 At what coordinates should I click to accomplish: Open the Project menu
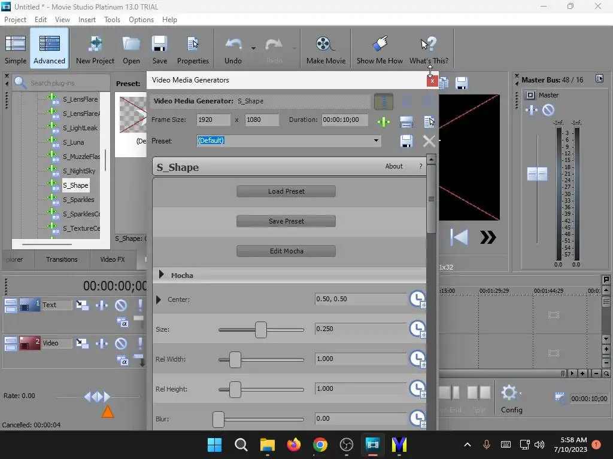(15, 20)
